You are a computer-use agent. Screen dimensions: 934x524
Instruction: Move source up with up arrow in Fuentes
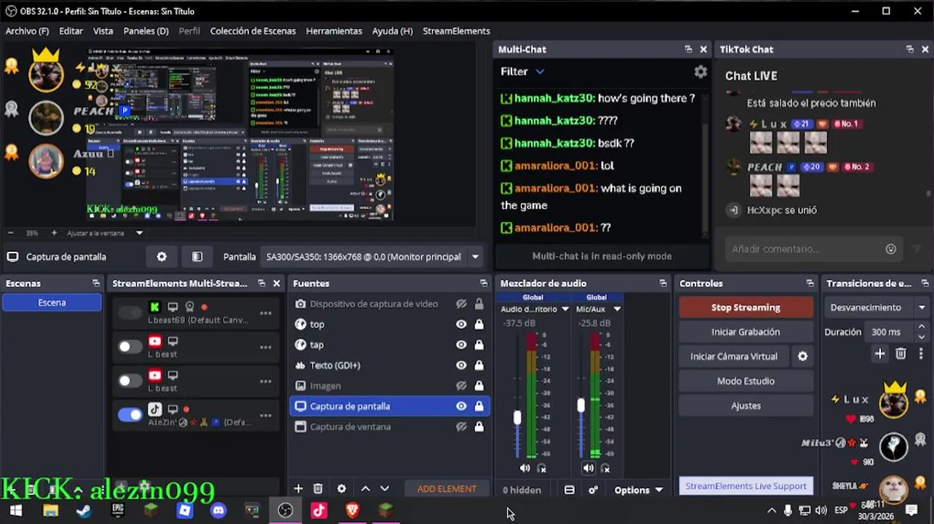click(365, 489)
